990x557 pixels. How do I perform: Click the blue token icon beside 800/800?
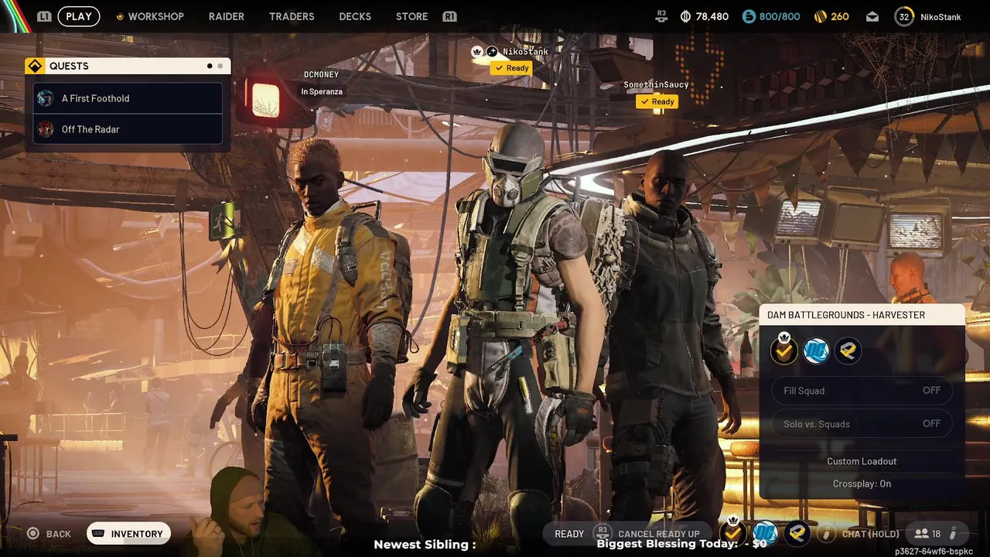748,16
